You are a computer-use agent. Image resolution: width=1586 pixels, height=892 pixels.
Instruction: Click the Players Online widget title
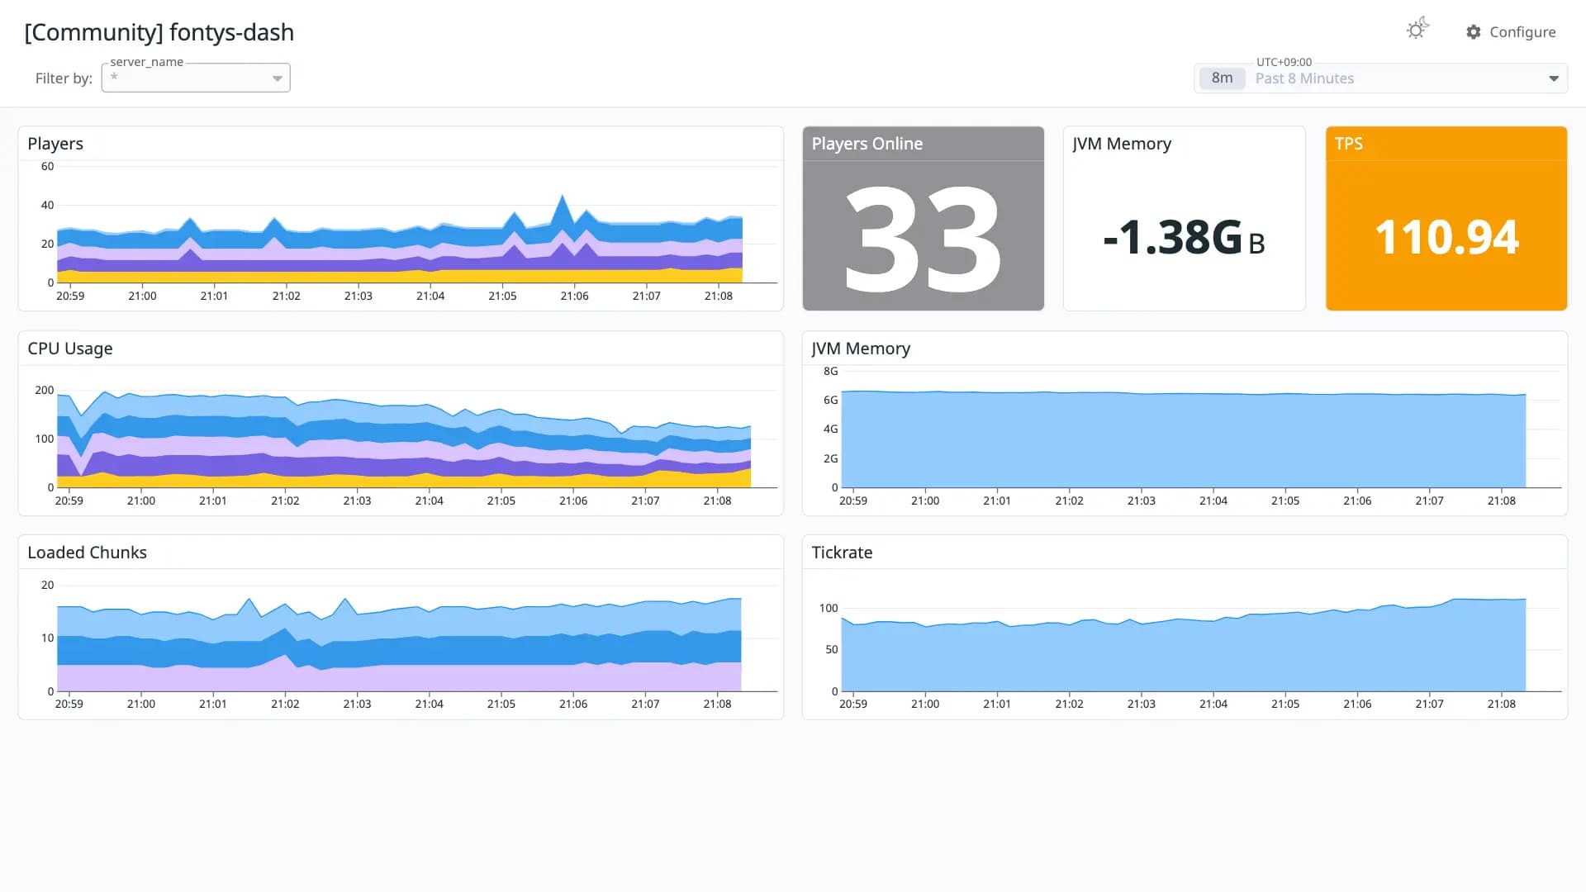click(x=867, y=144)
